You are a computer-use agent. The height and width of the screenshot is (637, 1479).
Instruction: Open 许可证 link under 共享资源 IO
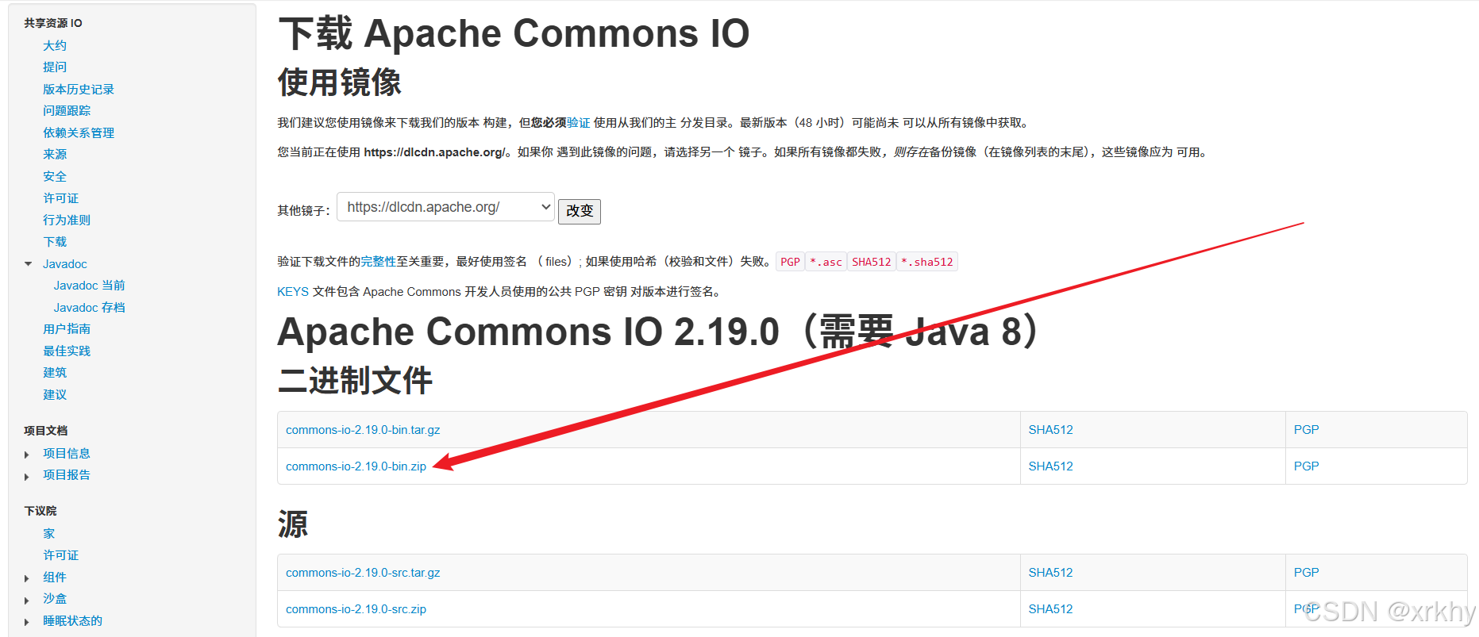61,198
